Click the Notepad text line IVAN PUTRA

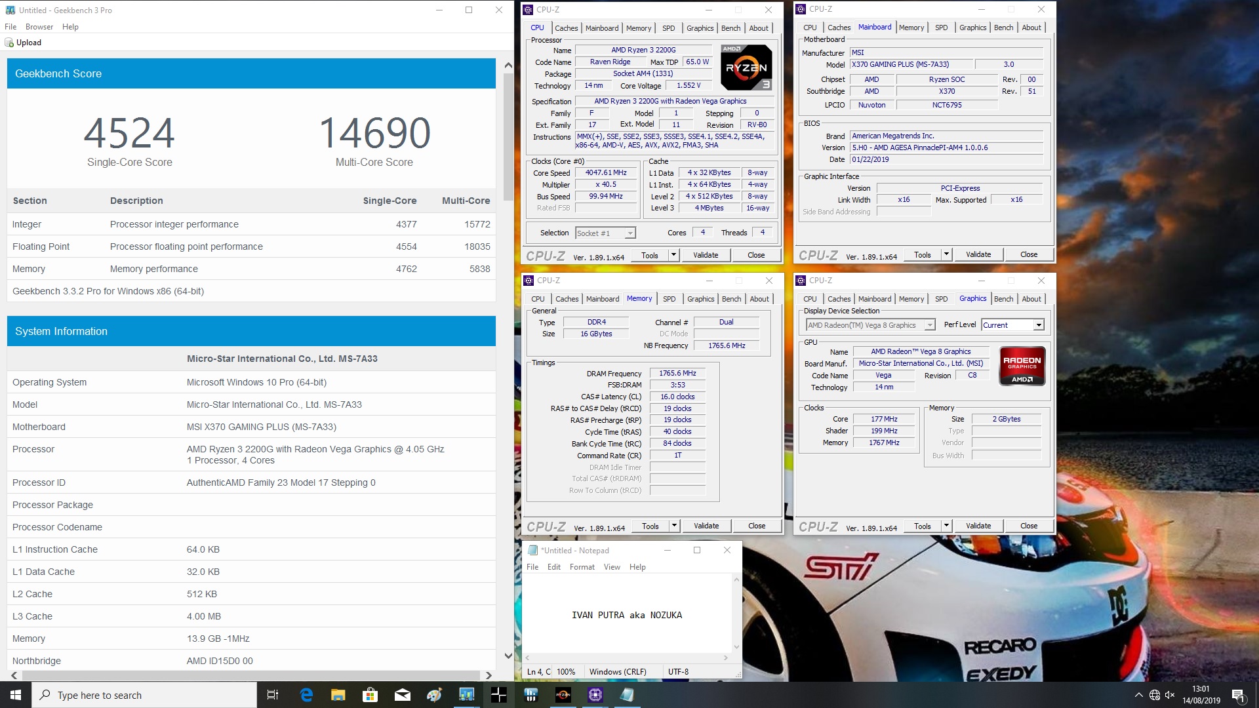627,615
